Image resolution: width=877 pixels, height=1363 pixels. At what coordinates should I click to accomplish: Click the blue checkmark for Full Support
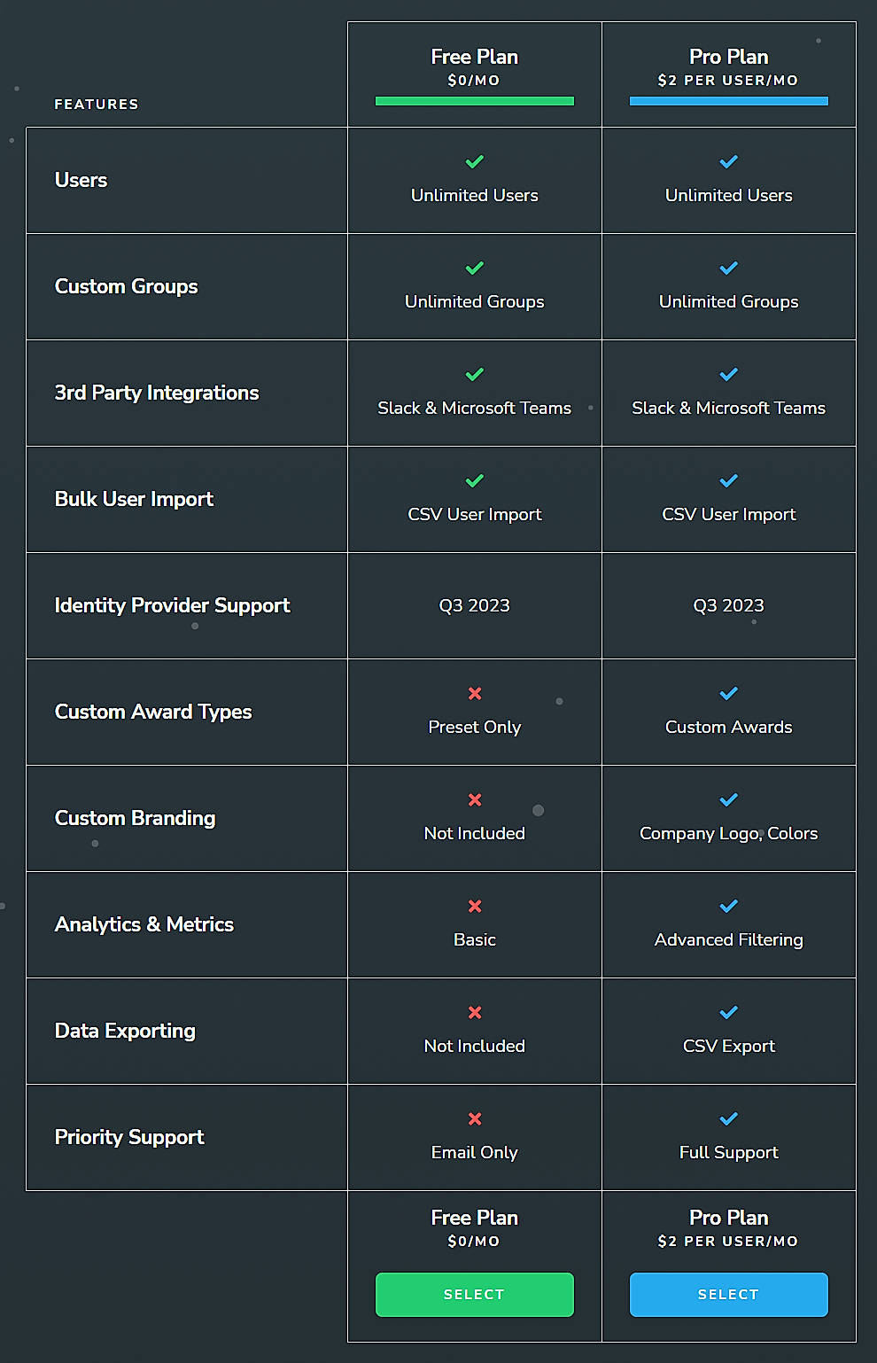(x=728, y=1119)
